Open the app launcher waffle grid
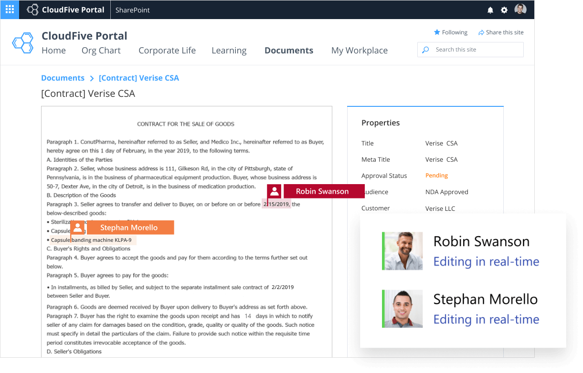The image size is (583, 373). click(10, 10)
